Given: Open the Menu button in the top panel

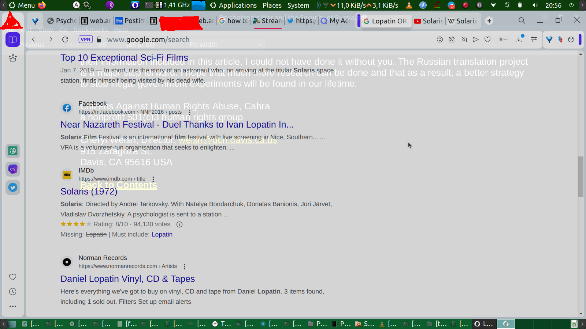Looking at the screenshot, I should tap(22, 5).
